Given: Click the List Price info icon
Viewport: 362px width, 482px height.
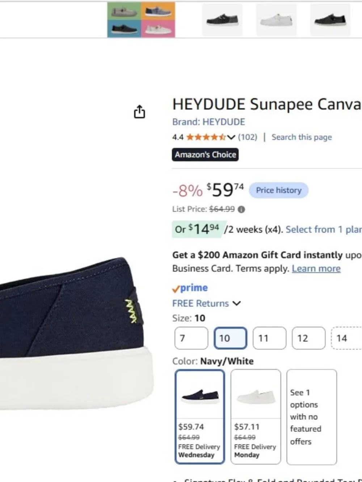Looking at the screenshot, I should point(241,209).
